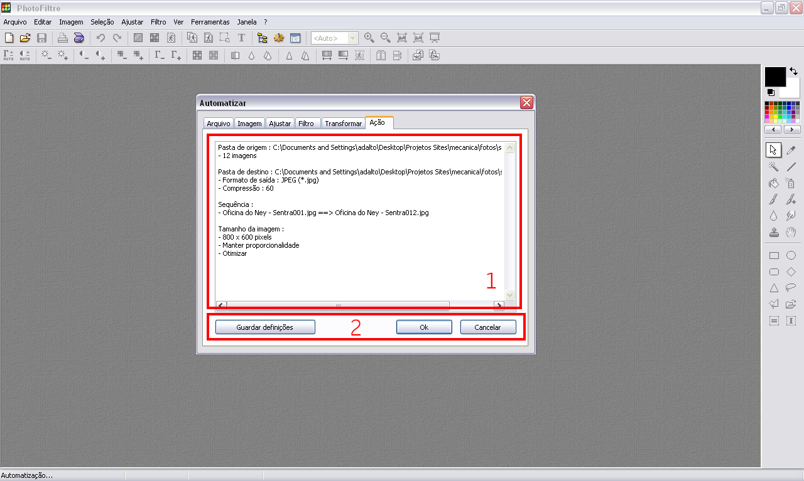Open the Filtro menu
This screenshot has width=804, height=481.
[158, 22]
